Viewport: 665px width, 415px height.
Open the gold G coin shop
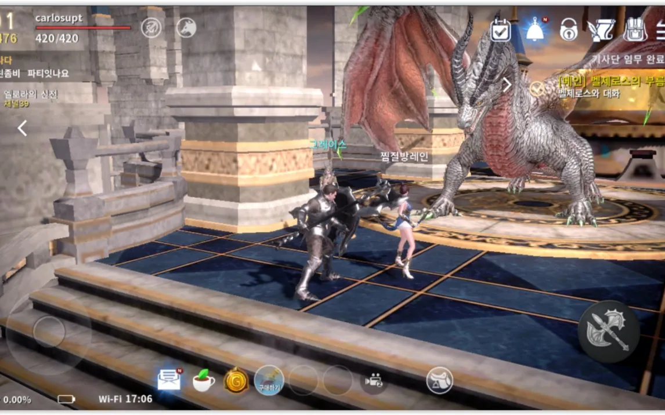(x=236, y=381)
